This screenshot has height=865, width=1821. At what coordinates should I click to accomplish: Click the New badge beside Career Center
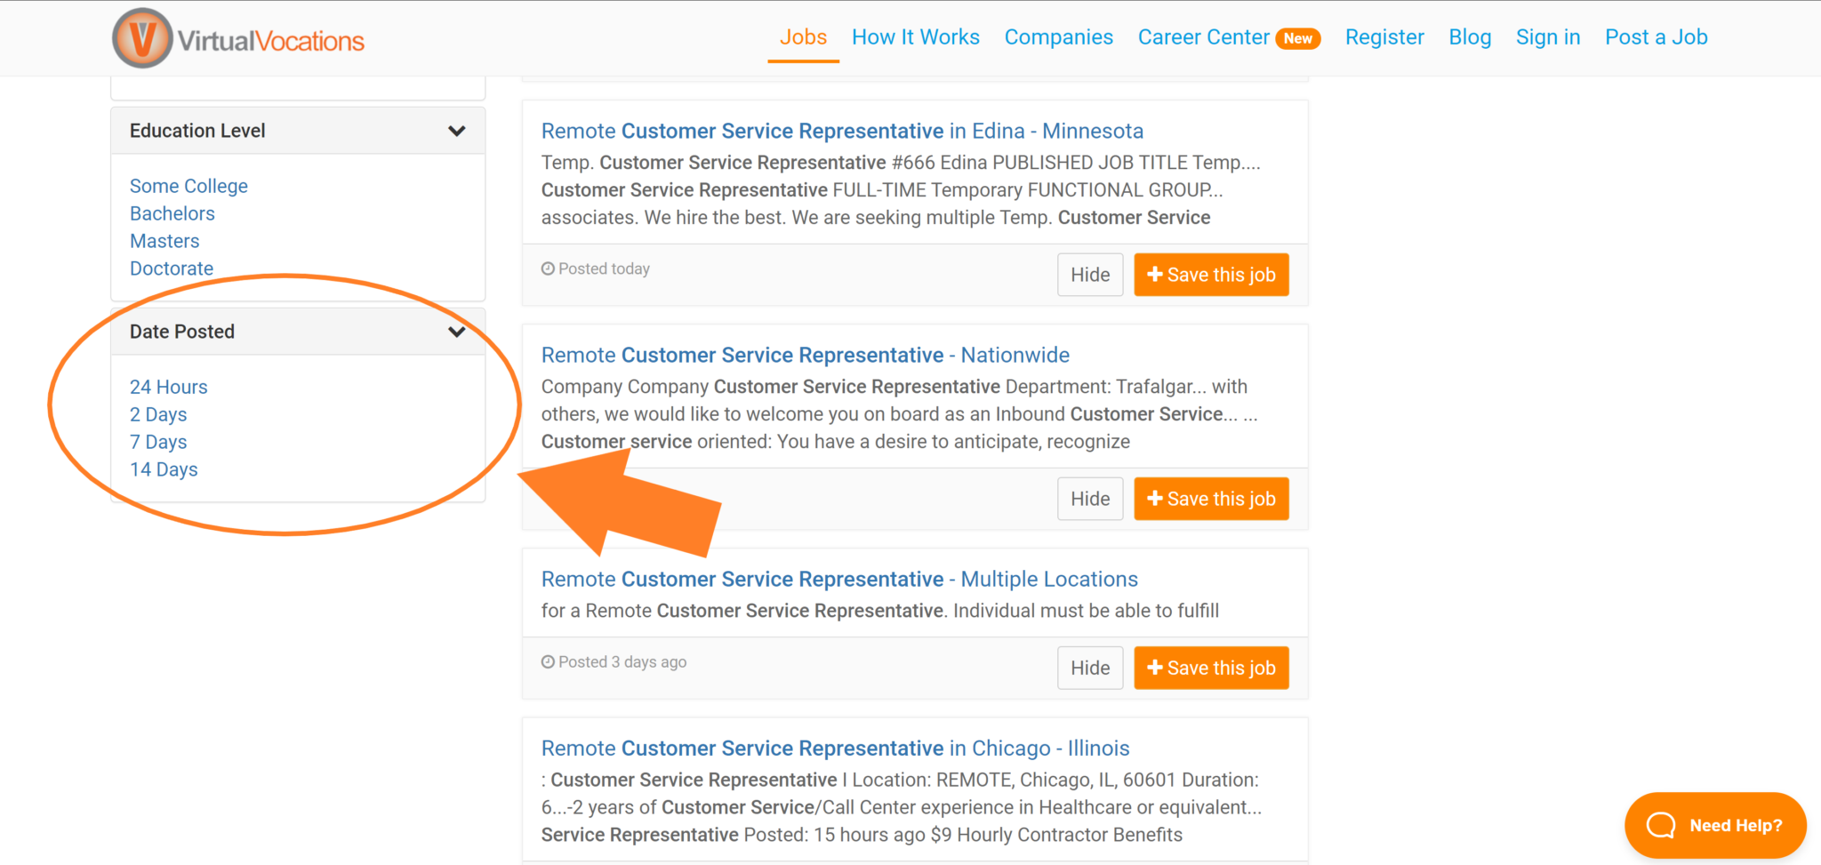click(1298, 38)
